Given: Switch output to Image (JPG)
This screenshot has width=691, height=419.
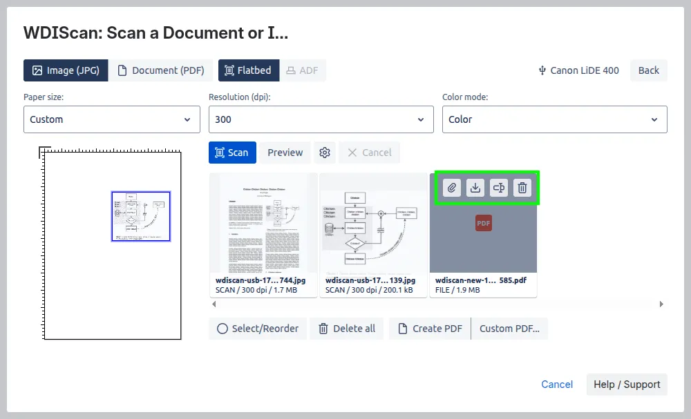Looking at the screenshot, I should tap(66, 70).
